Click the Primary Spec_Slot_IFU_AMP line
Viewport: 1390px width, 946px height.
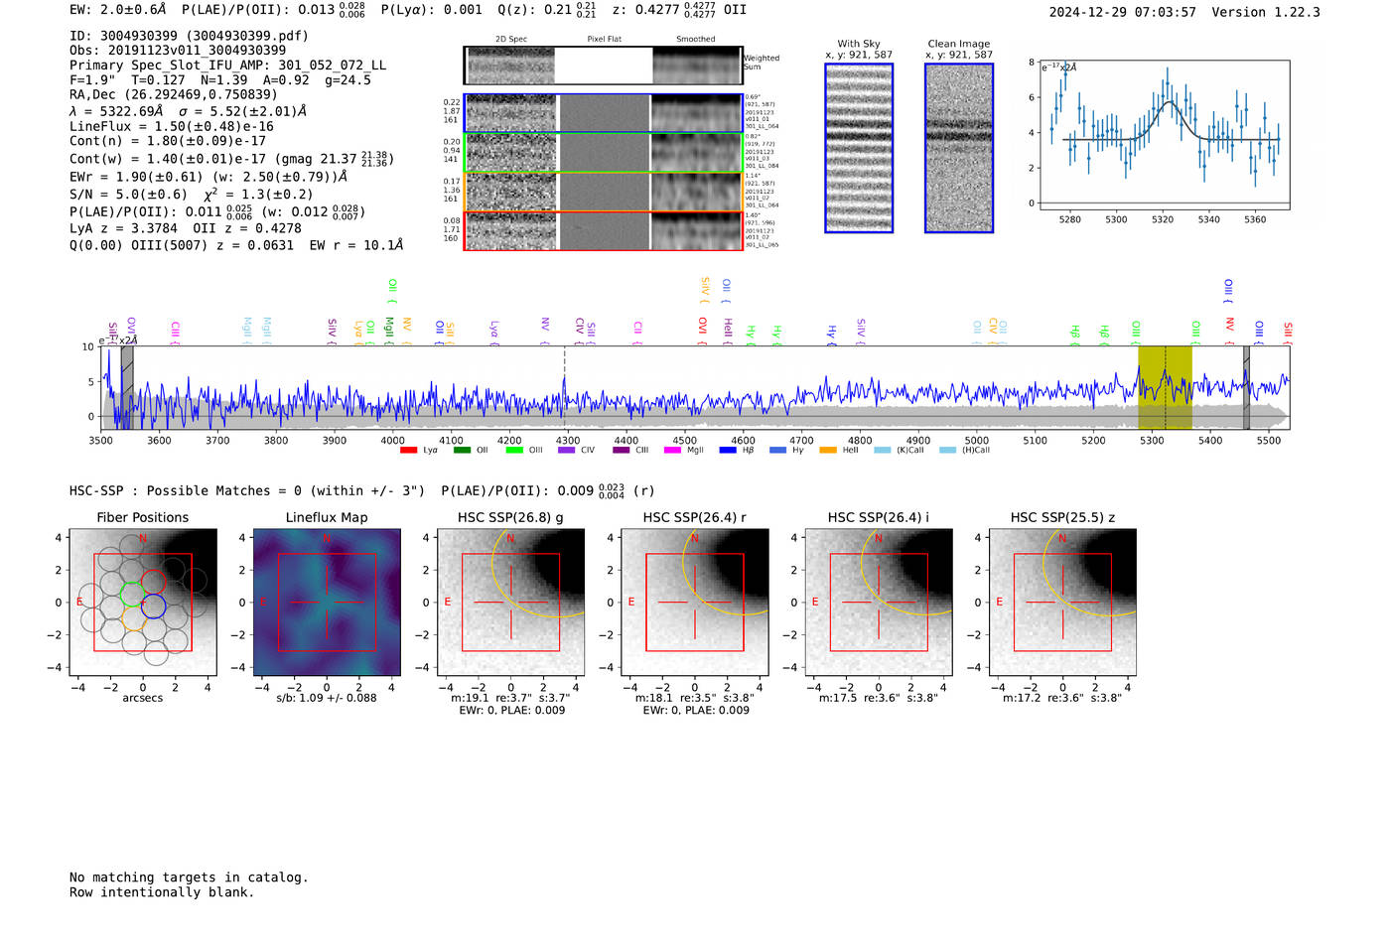click(228, 66)
